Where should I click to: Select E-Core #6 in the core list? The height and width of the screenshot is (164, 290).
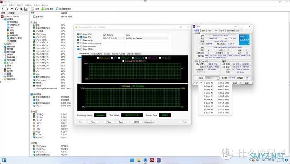point(215,103)
